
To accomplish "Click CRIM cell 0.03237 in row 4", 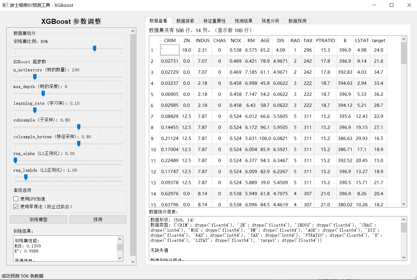I will [x=170, y=83].
